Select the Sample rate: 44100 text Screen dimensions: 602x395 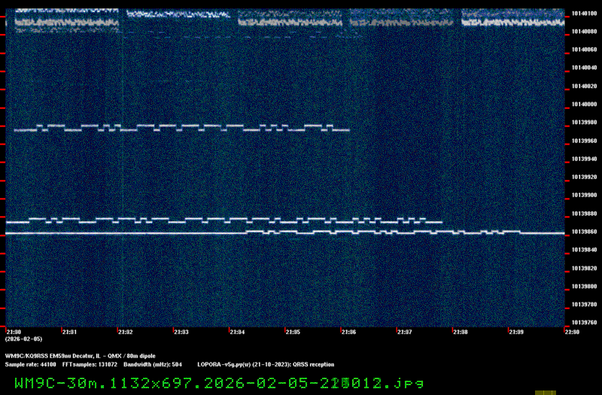point(30,365)
